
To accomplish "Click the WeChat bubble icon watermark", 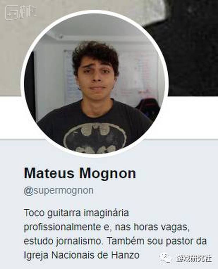I will coord(165,258).
